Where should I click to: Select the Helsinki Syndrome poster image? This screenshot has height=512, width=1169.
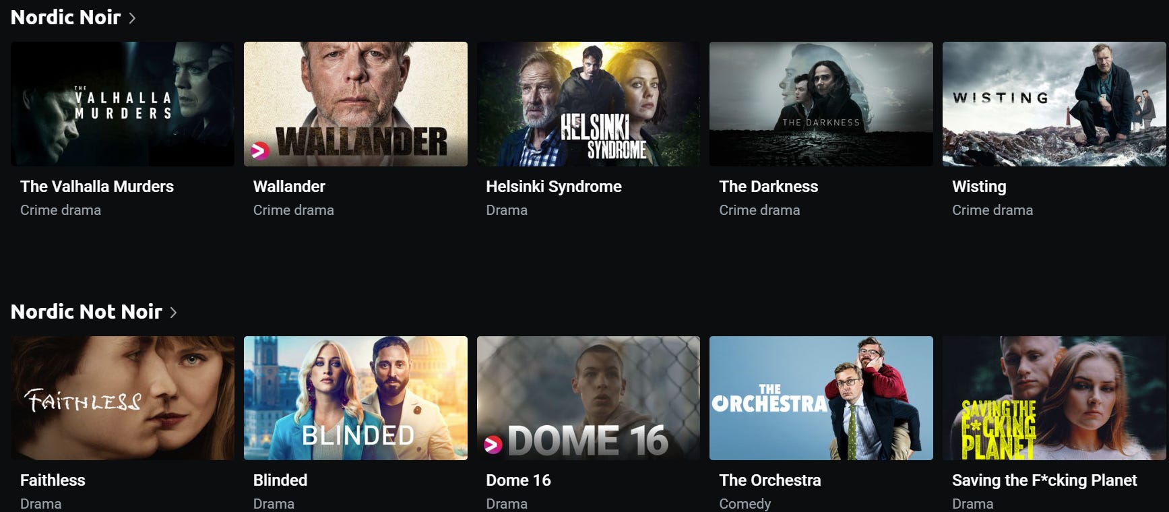click(589, 104)
